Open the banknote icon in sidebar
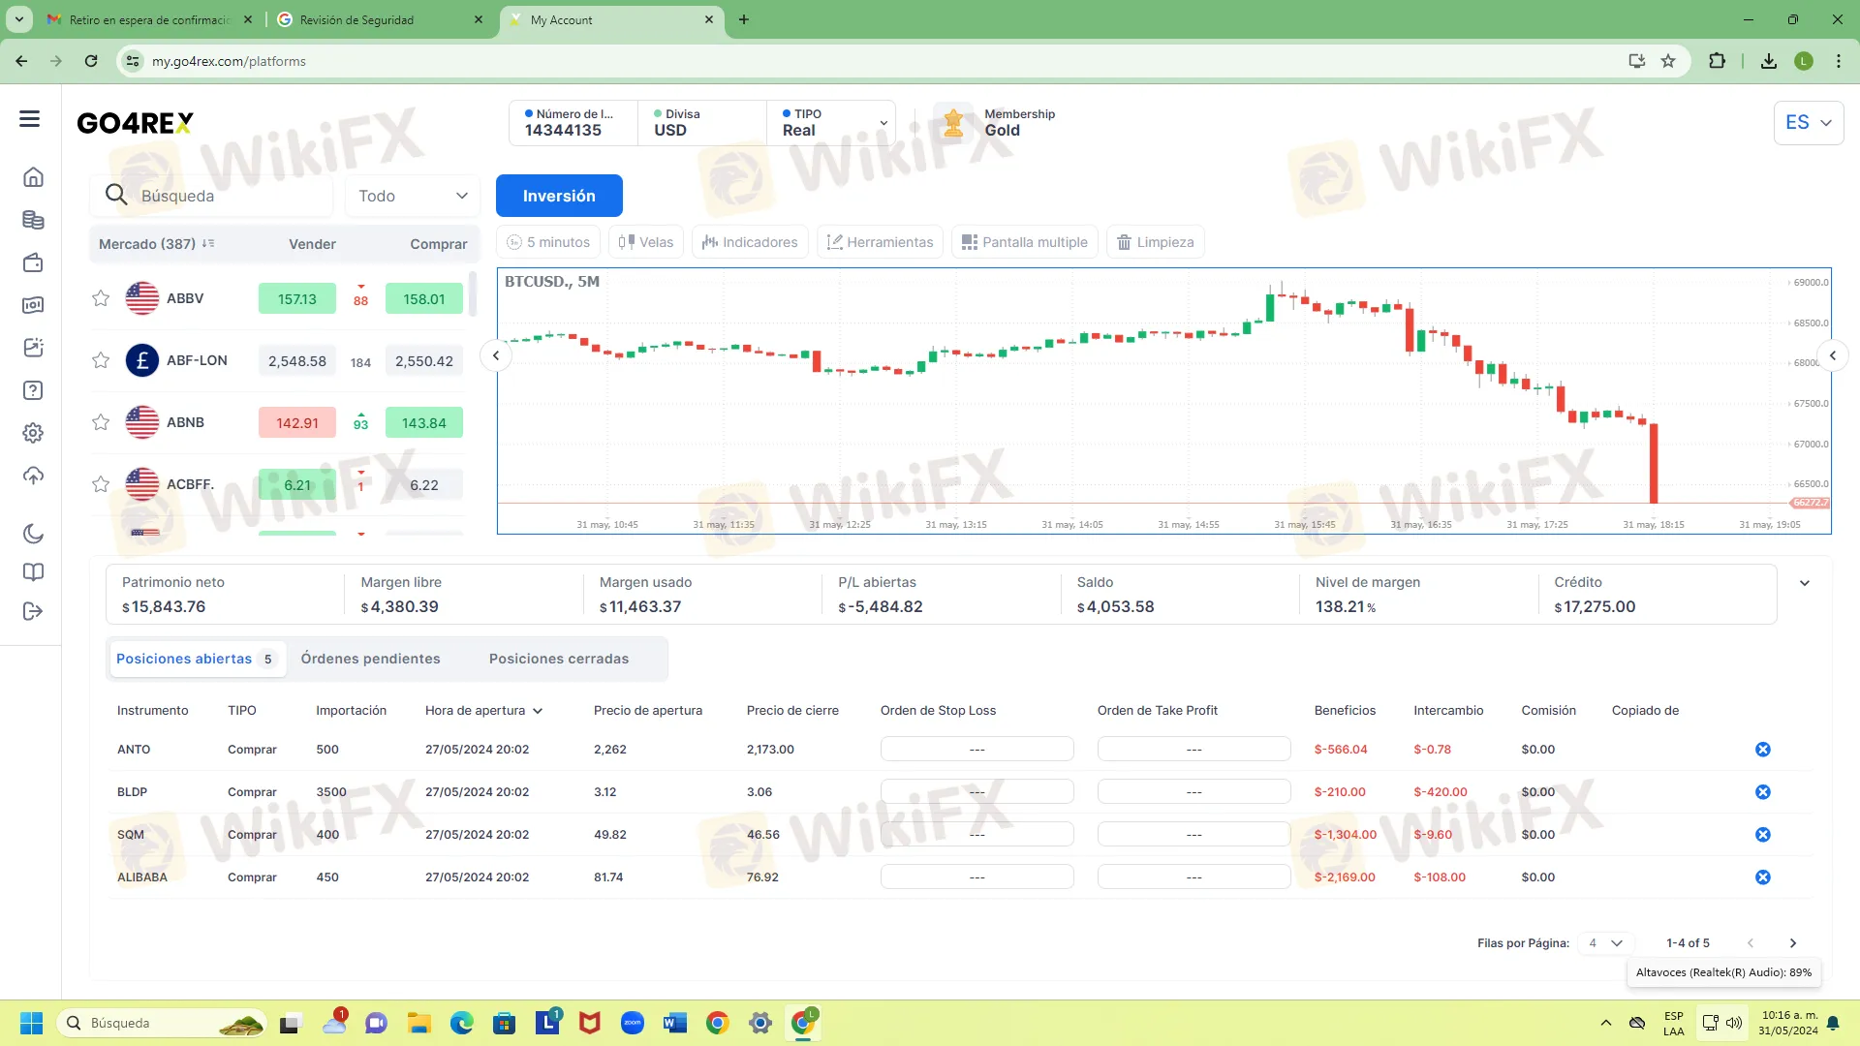1860x1046 pixels. [x=33, y=305]
